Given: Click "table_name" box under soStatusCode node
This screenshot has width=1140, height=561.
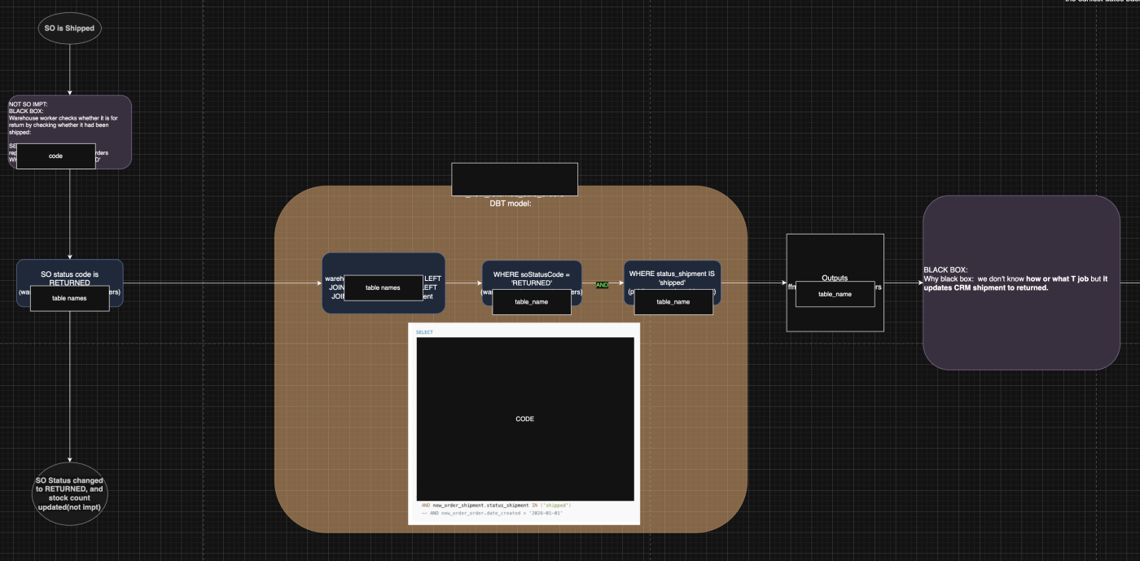Looking at the screenshot, I should click(x=531, y=301).
